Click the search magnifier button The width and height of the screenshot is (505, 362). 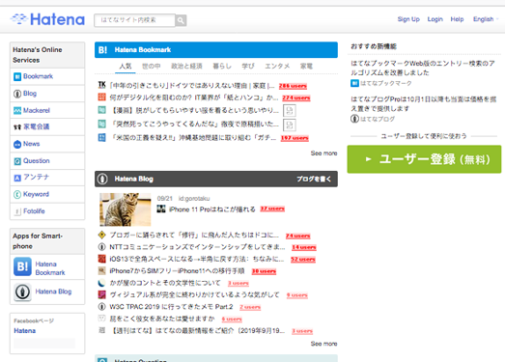(x=181, y=20)
